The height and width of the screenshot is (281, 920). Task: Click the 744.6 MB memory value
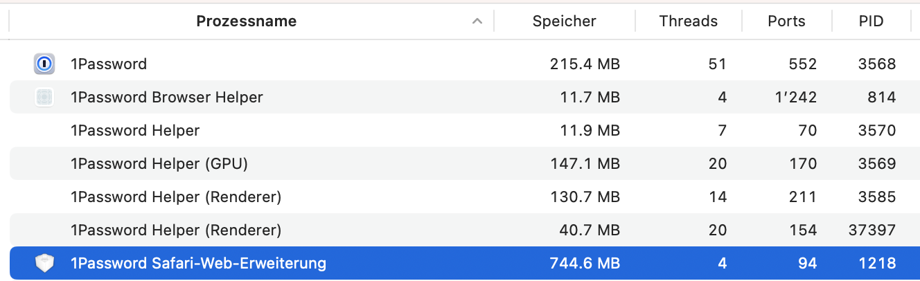point(584,264)
